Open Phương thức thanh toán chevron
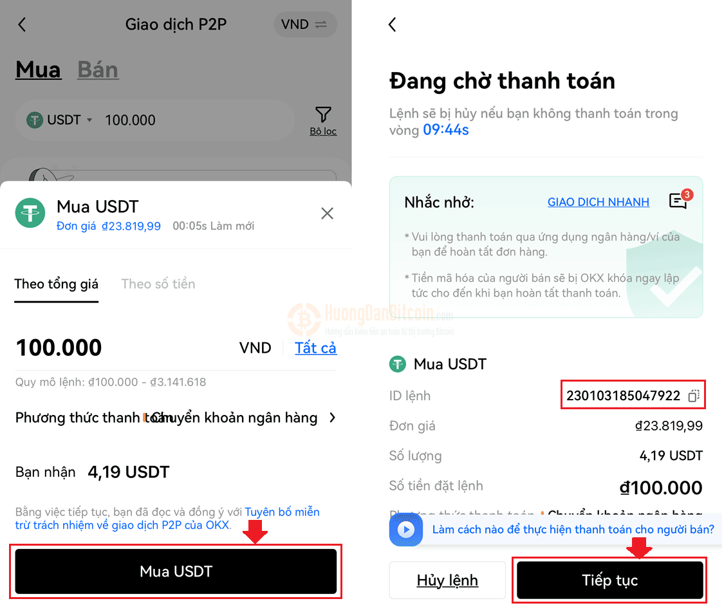The image size is (724, 610). click(333, 418)
